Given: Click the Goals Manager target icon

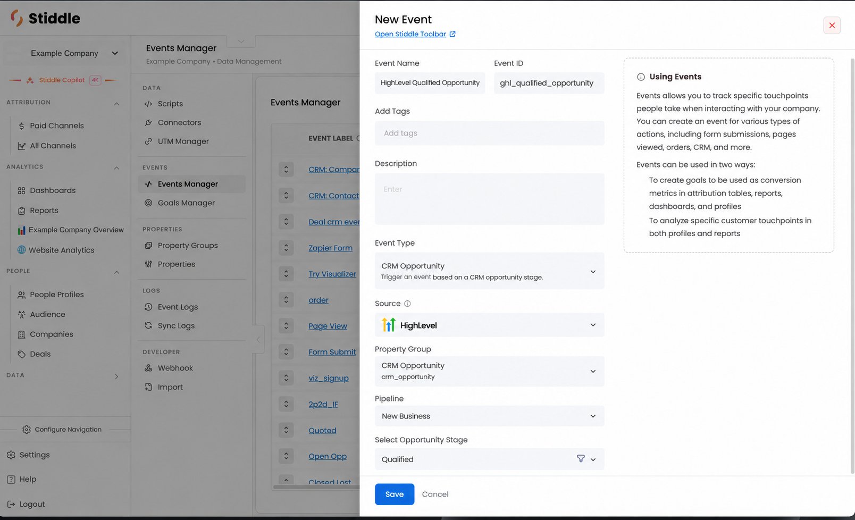Looking at the screenshot, I should coord(148,203).
